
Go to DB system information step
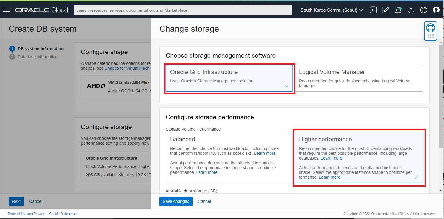(x=40, y=49)
